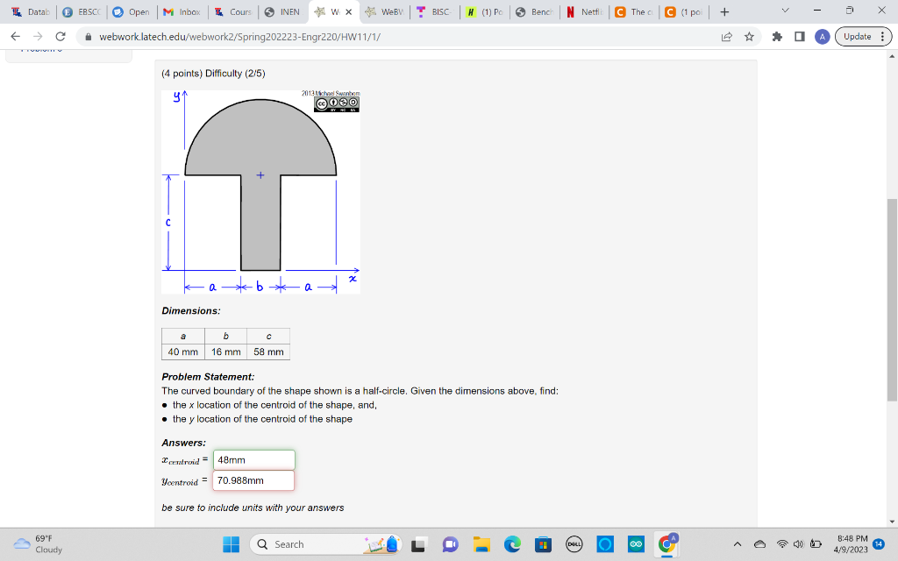The image size is (898, 561).
Task: Open the three-dot menu beside Update
Action: (x=884, y=36)
